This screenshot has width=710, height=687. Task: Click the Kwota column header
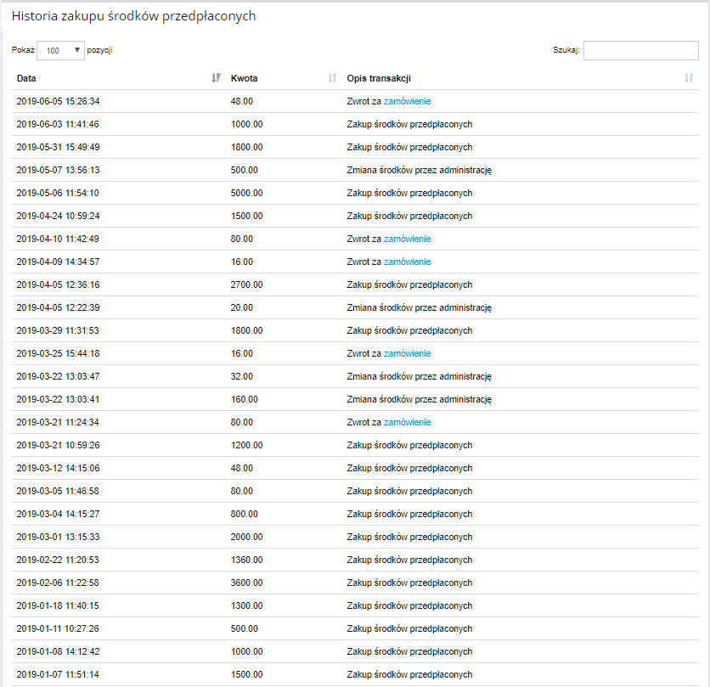point(244,78)
